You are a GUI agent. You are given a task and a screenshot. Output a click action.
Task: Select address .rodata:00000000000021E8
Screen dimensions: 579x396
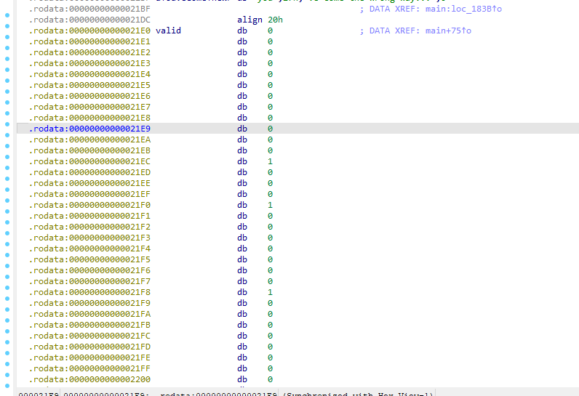click(89, 118)
